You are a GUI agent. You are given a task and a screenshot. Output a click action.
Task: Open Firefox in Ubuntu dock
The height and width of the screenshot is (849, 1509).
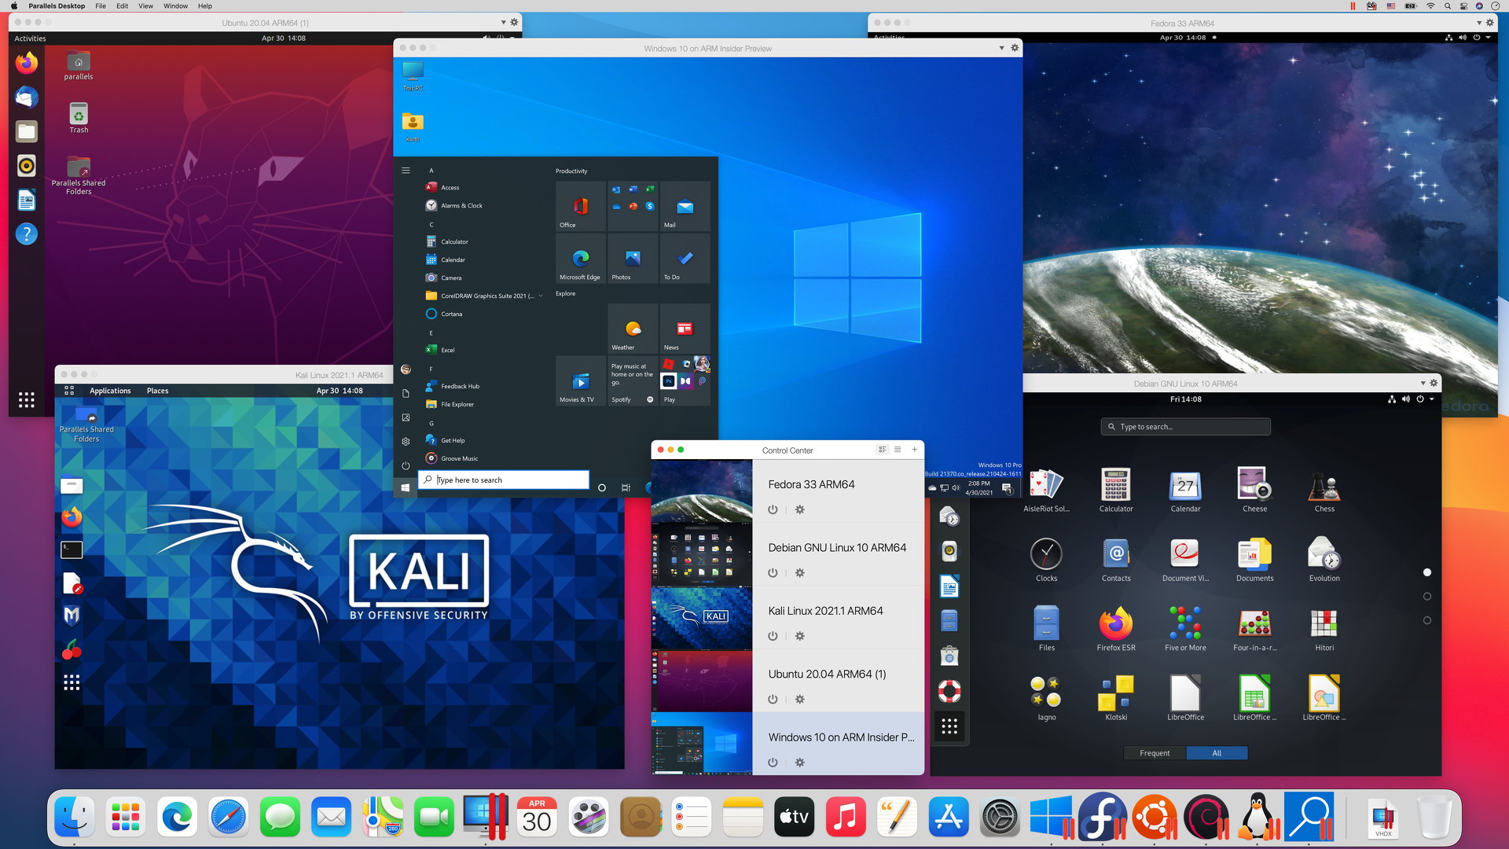[x=27, y=63]
